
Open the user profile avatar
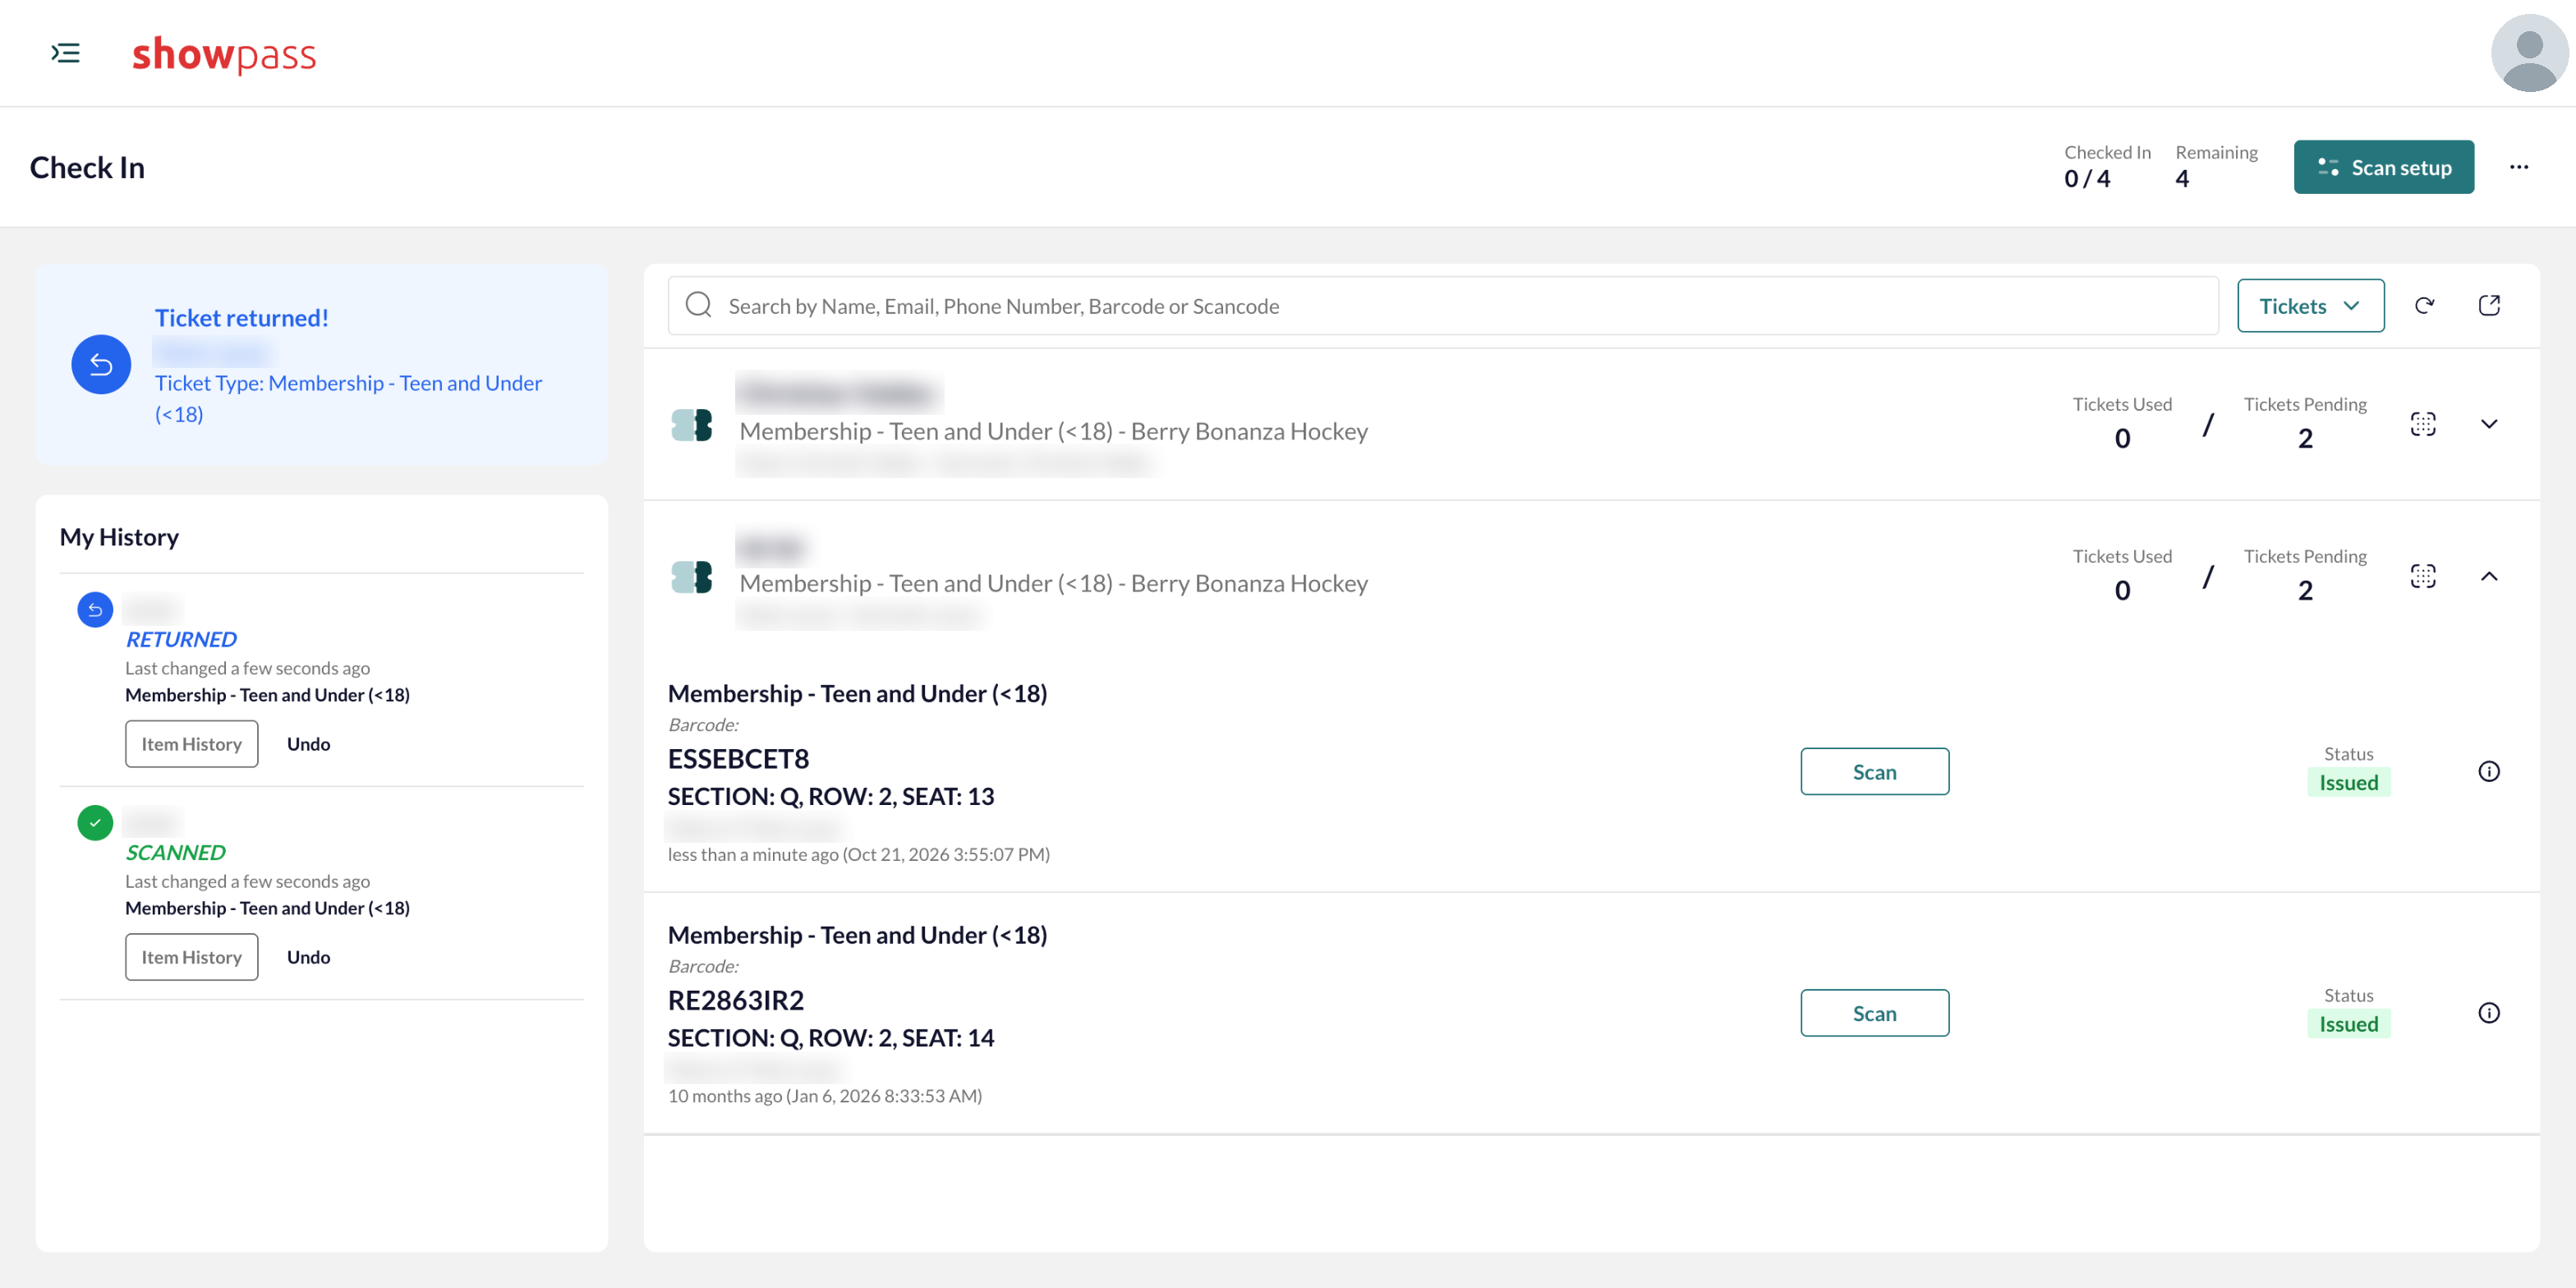(x=2529, y=54)
